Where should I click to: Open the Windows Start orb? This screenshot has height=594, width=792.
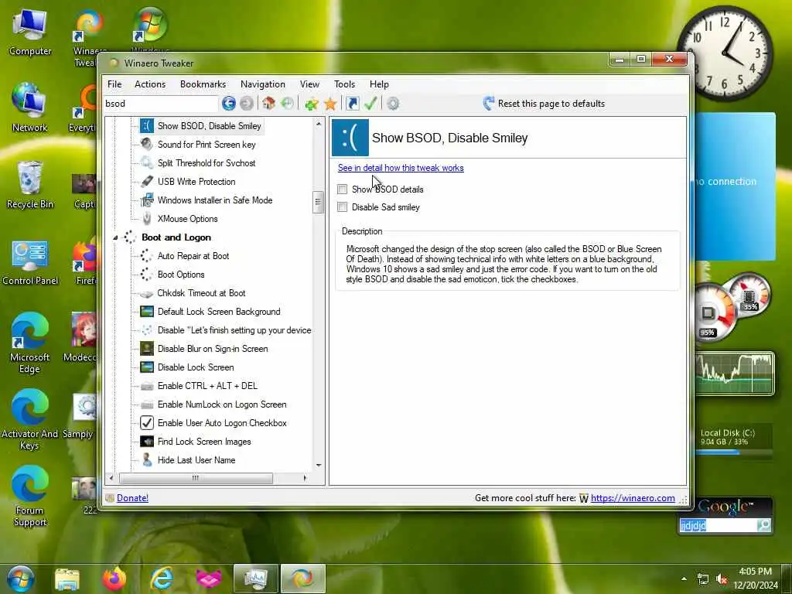point(21,579)
